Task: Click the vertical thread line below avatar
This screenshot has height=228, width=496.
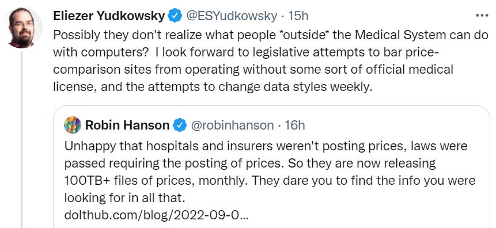Action: click(x=21, y=139)
